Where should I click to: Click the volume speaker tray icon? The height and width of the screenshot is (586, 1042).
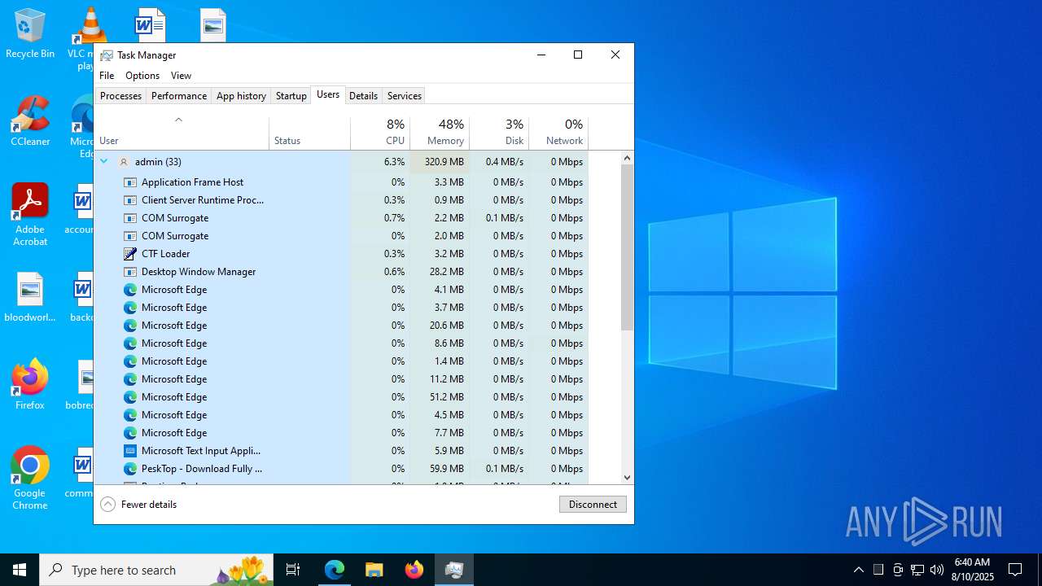click(x=937, y=570)
